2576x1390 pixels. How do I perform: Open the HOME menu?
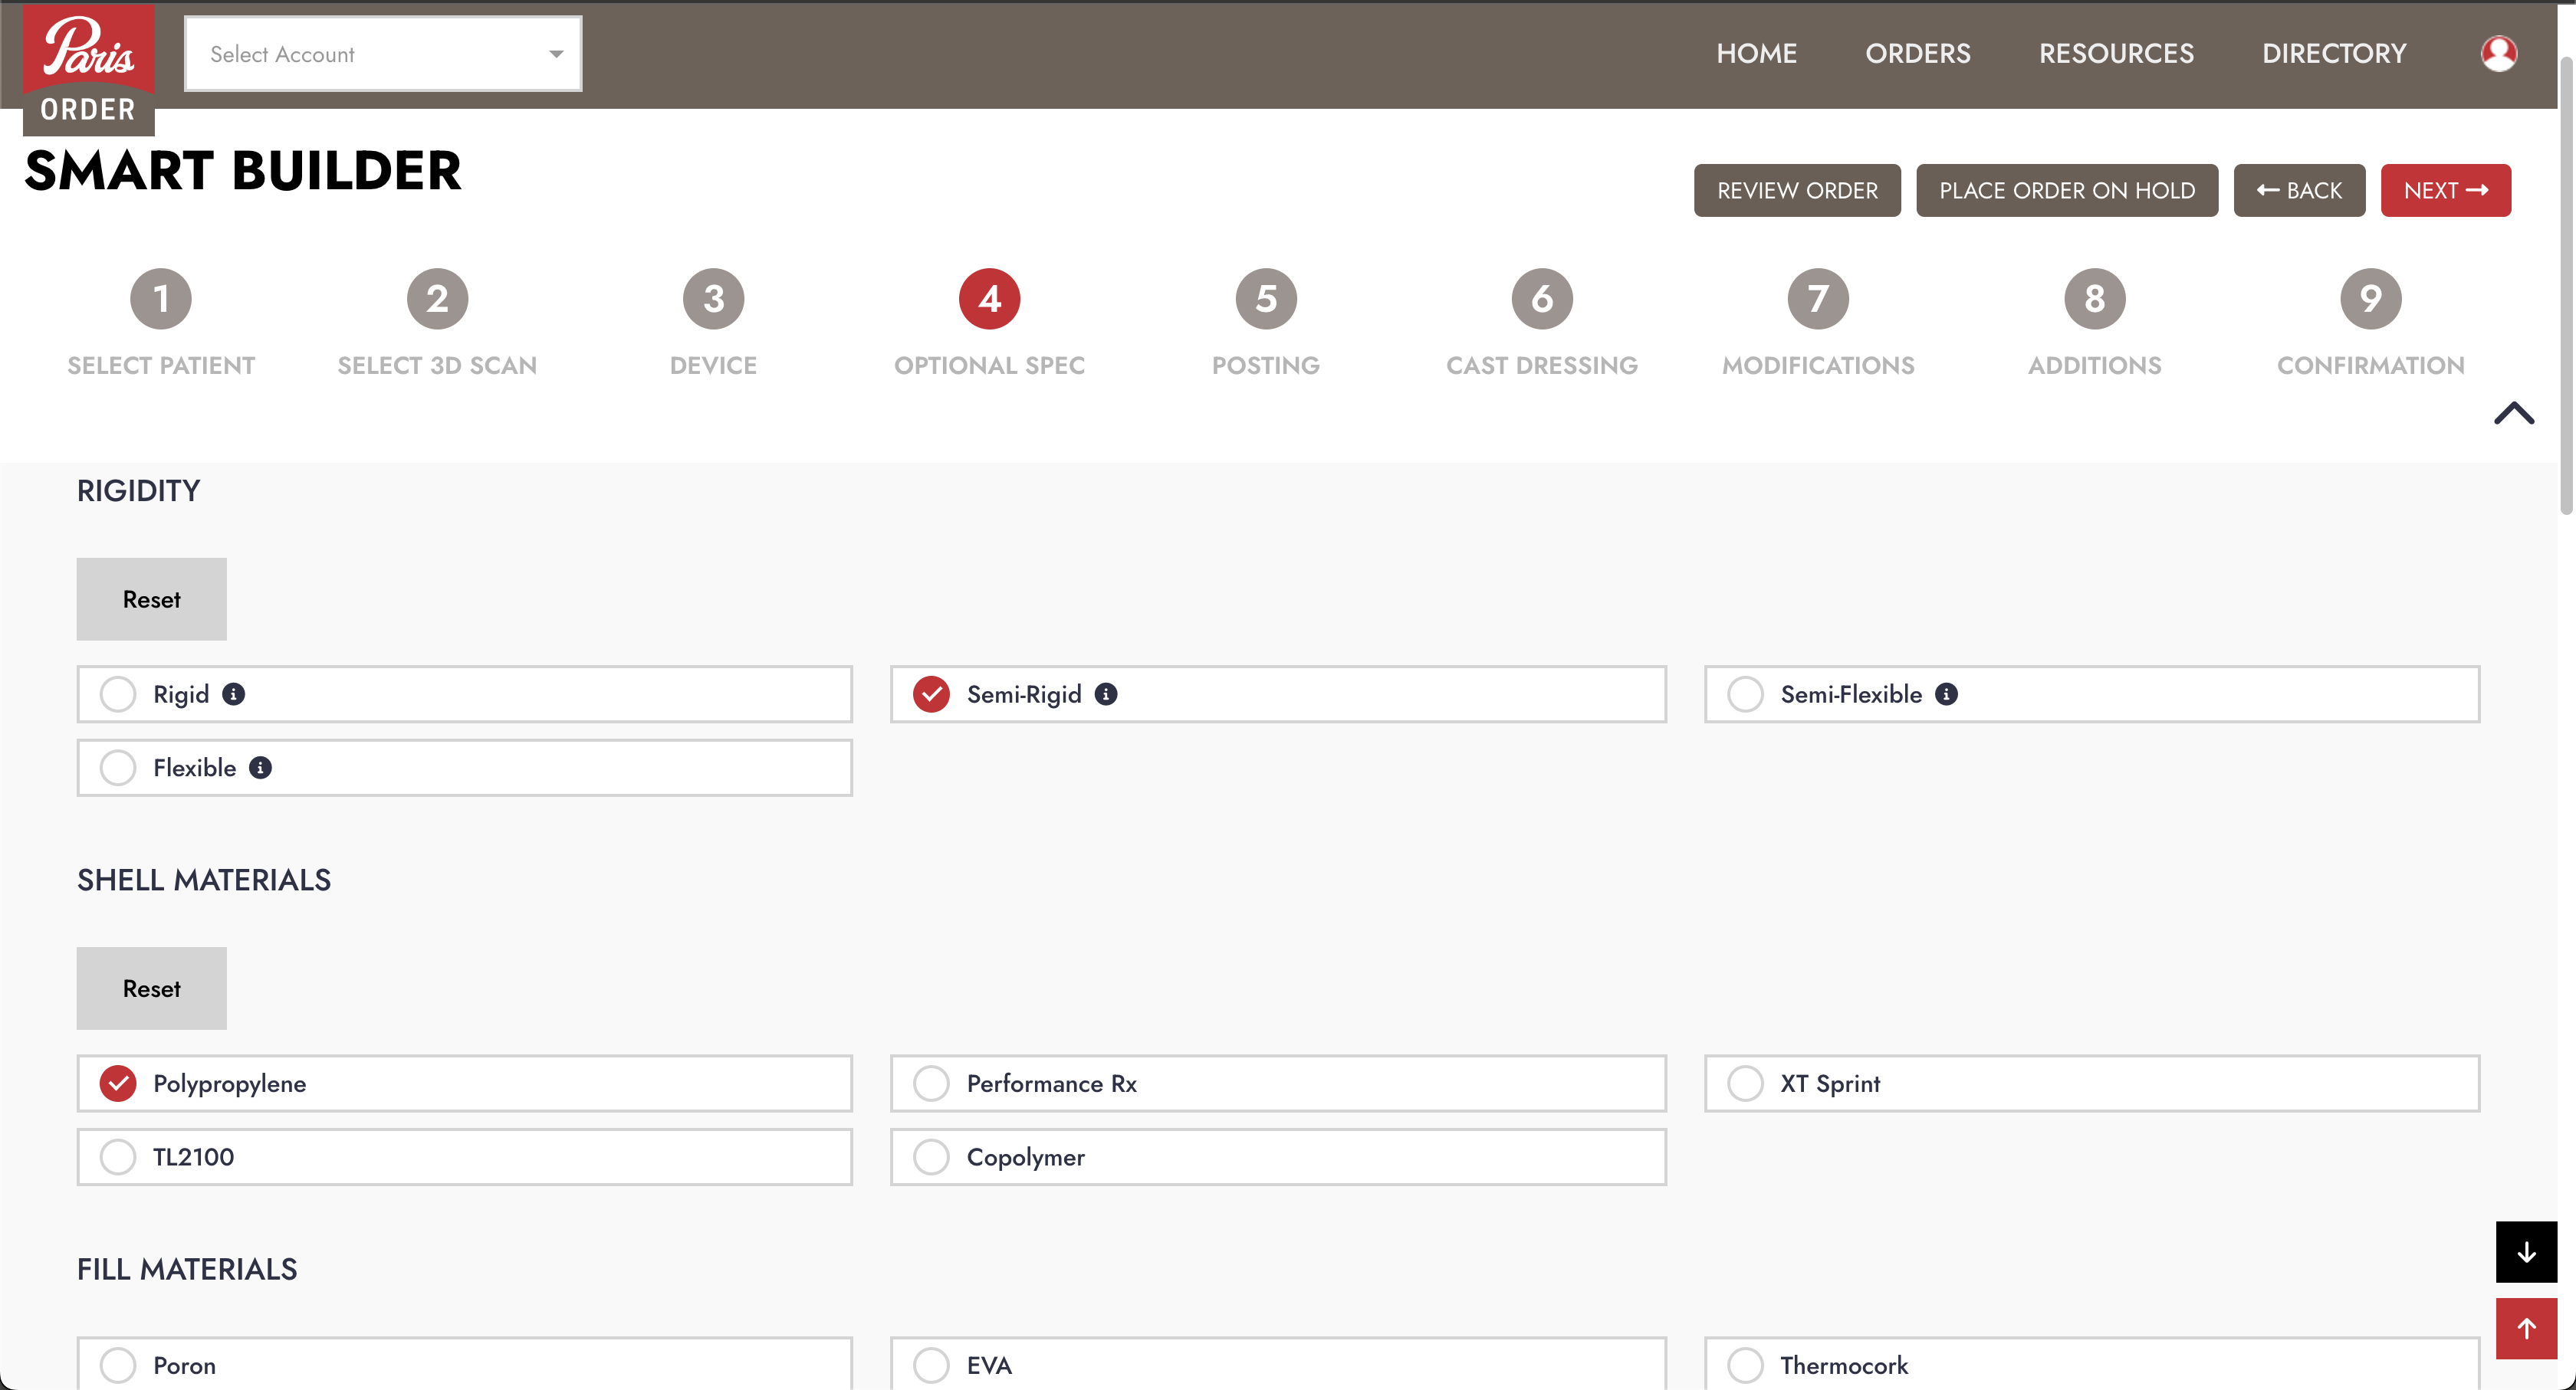tap(1757, 53)
